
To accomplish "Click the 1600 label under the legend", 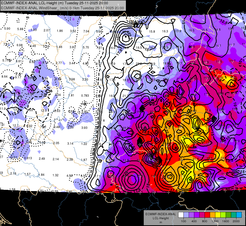I will coord(226,221).
